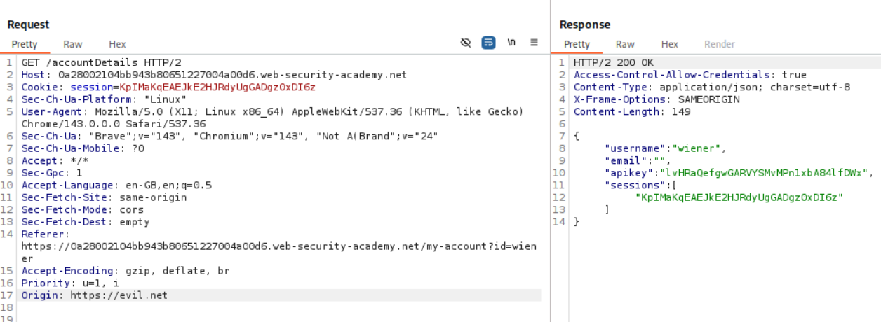
Task: Switch to the Request Raw tab
Action: coord(73,44)
